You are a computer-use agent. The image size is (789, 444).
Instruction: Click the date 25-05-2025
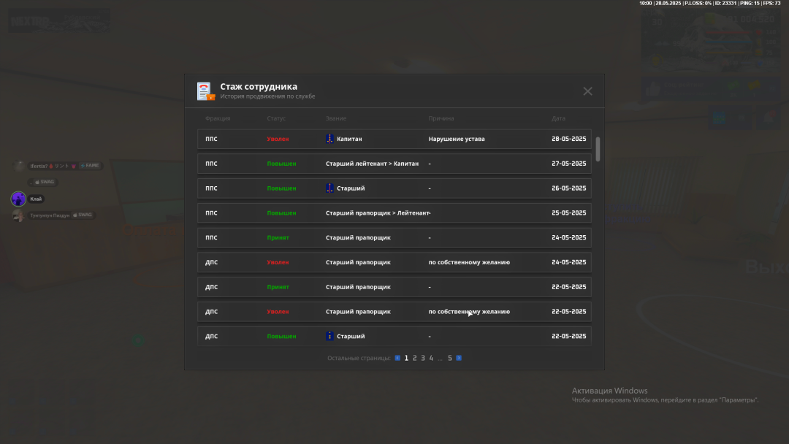569,213
